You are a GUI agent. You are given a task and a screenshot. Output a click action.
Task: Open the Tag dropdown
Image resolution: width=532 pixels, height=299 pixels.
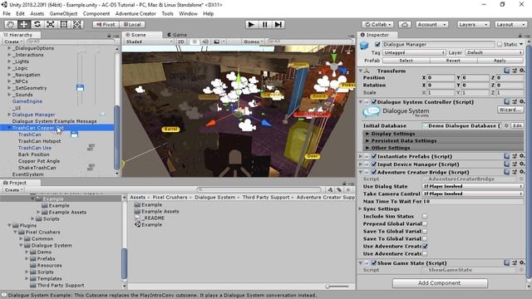coord(414,52)
